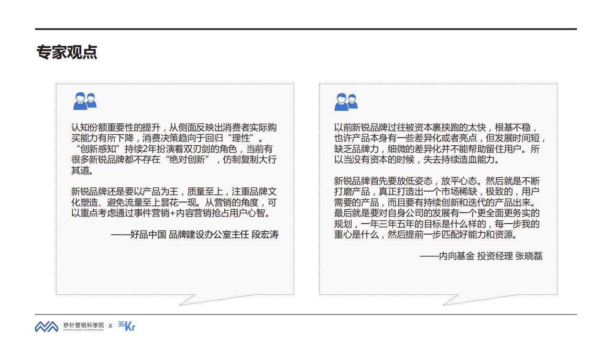Select paragraph starting with 以前新锐品牌过往
Image resolution: width=612 pixels, height=344 pixels.
pyautogui.click(x=439, y=143)
